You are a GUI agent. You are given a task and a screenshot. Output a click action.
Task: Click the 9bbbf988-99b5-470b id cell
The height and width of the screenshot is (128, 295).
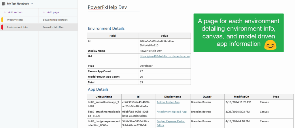pos(139,114)
